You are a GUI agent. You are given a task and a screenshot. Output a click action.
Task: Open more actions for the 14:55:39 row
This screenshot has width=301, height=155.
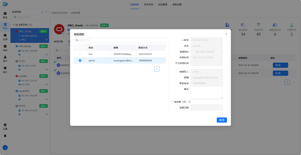click(286, 73)
